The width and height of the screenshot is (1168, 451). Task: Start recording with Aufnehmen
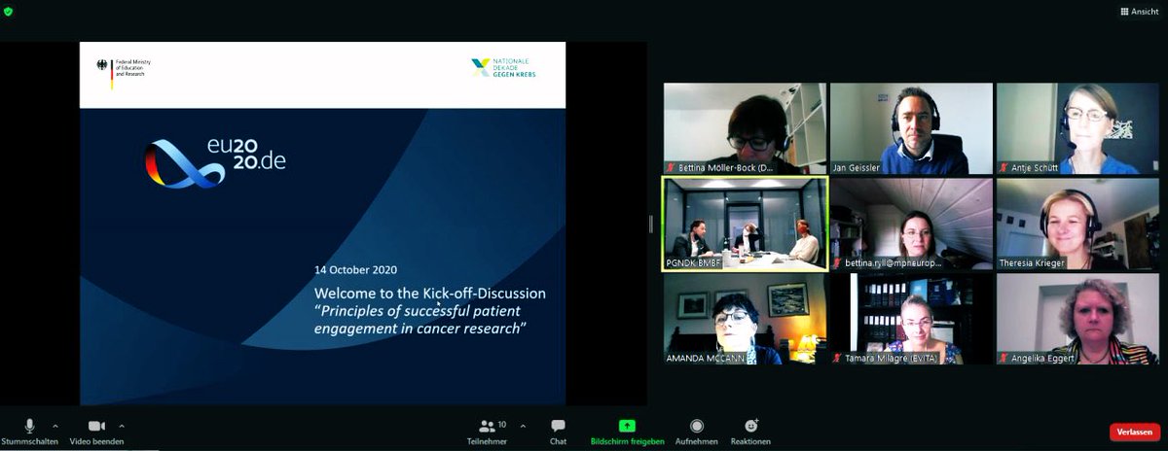click(697, 432)
